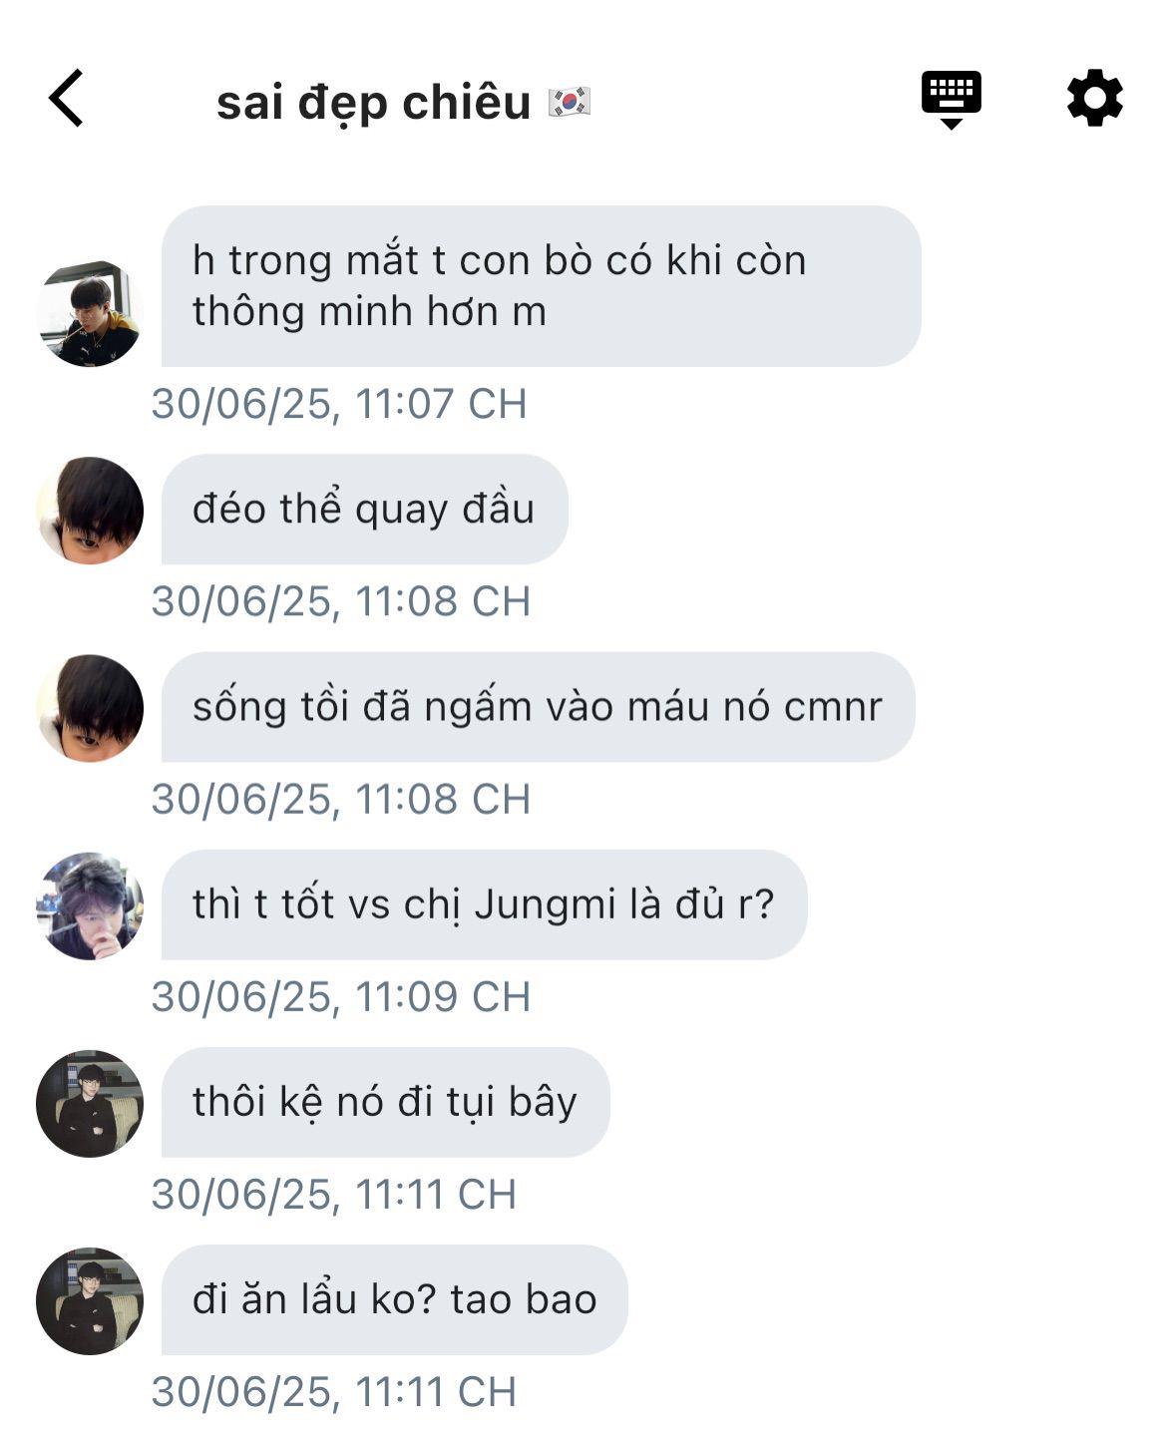Image resolution: width=1167 pixels, height=1433 pixels.
Task: Tap avatar beside 'đi ăn lẩu ko? tao bao'
Action: (90, 1300)
